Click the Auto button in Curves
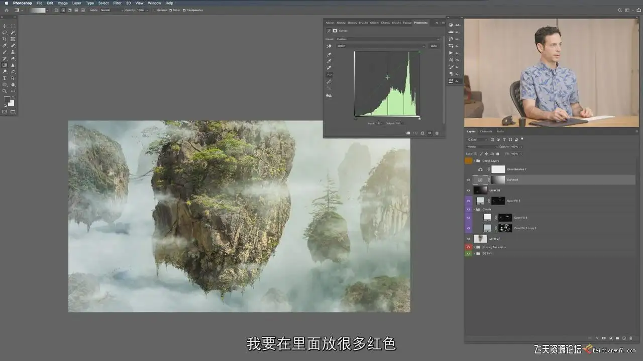The height and width of the screenshot is (361, 643). point(434,46)
